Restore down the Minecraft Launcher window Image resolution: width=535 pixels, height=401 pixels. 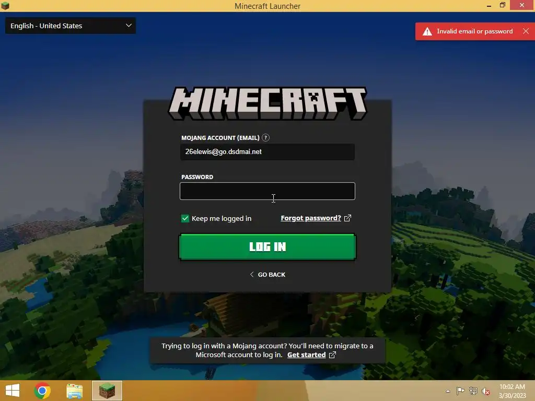click(x=502, y=5)
